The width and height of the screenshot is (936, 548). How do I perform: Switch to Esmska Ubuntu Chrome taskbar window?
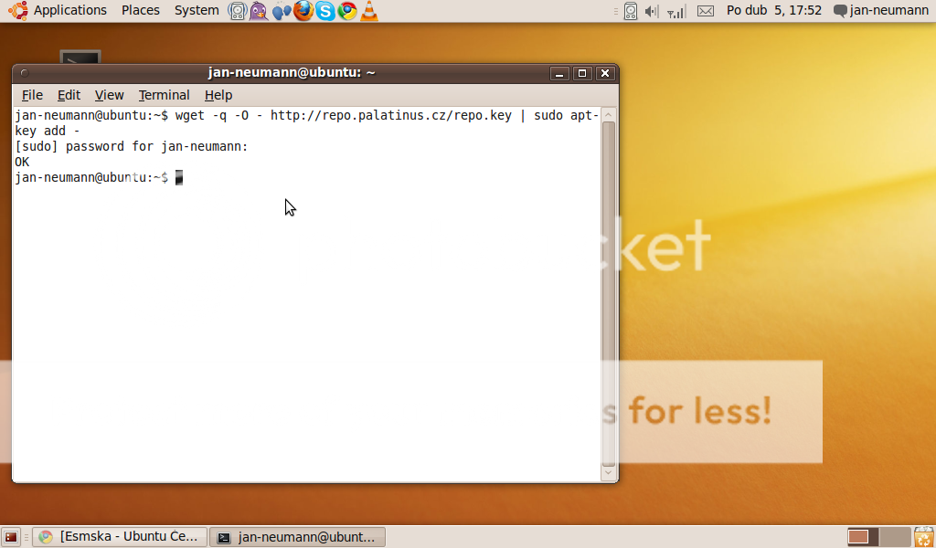pyautogui.click(x=119, y=537)
